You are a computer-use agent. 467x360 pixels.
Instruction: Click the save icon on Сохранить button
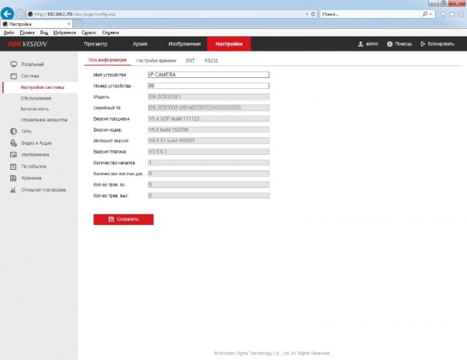pos(111,219)
